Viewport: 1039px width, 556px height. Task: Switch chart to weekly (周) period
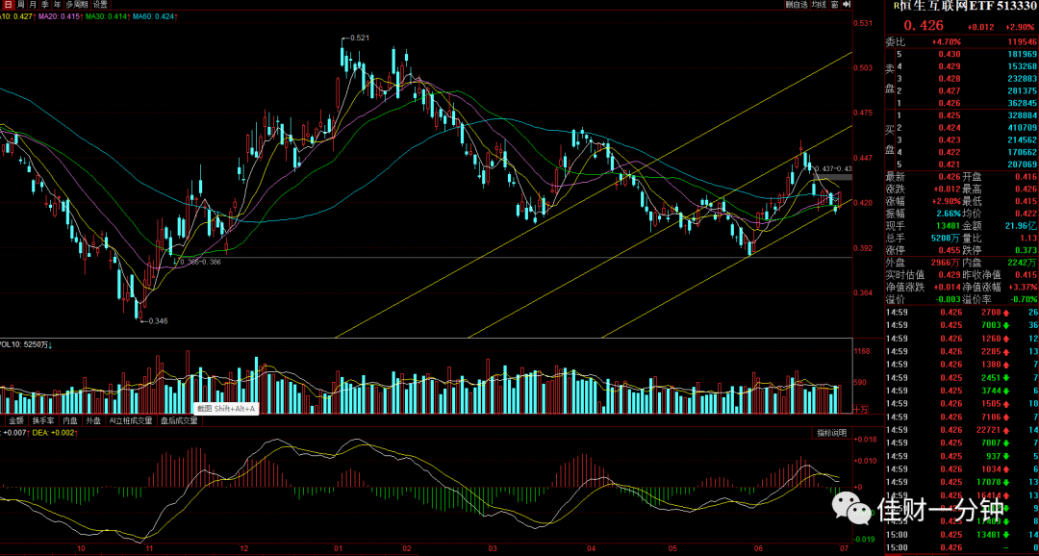[20, 4]
